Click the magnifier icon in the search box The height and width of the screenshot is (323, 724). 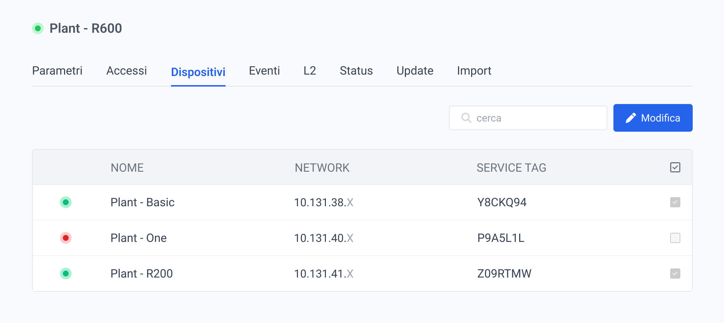click(x=466, y=118)
